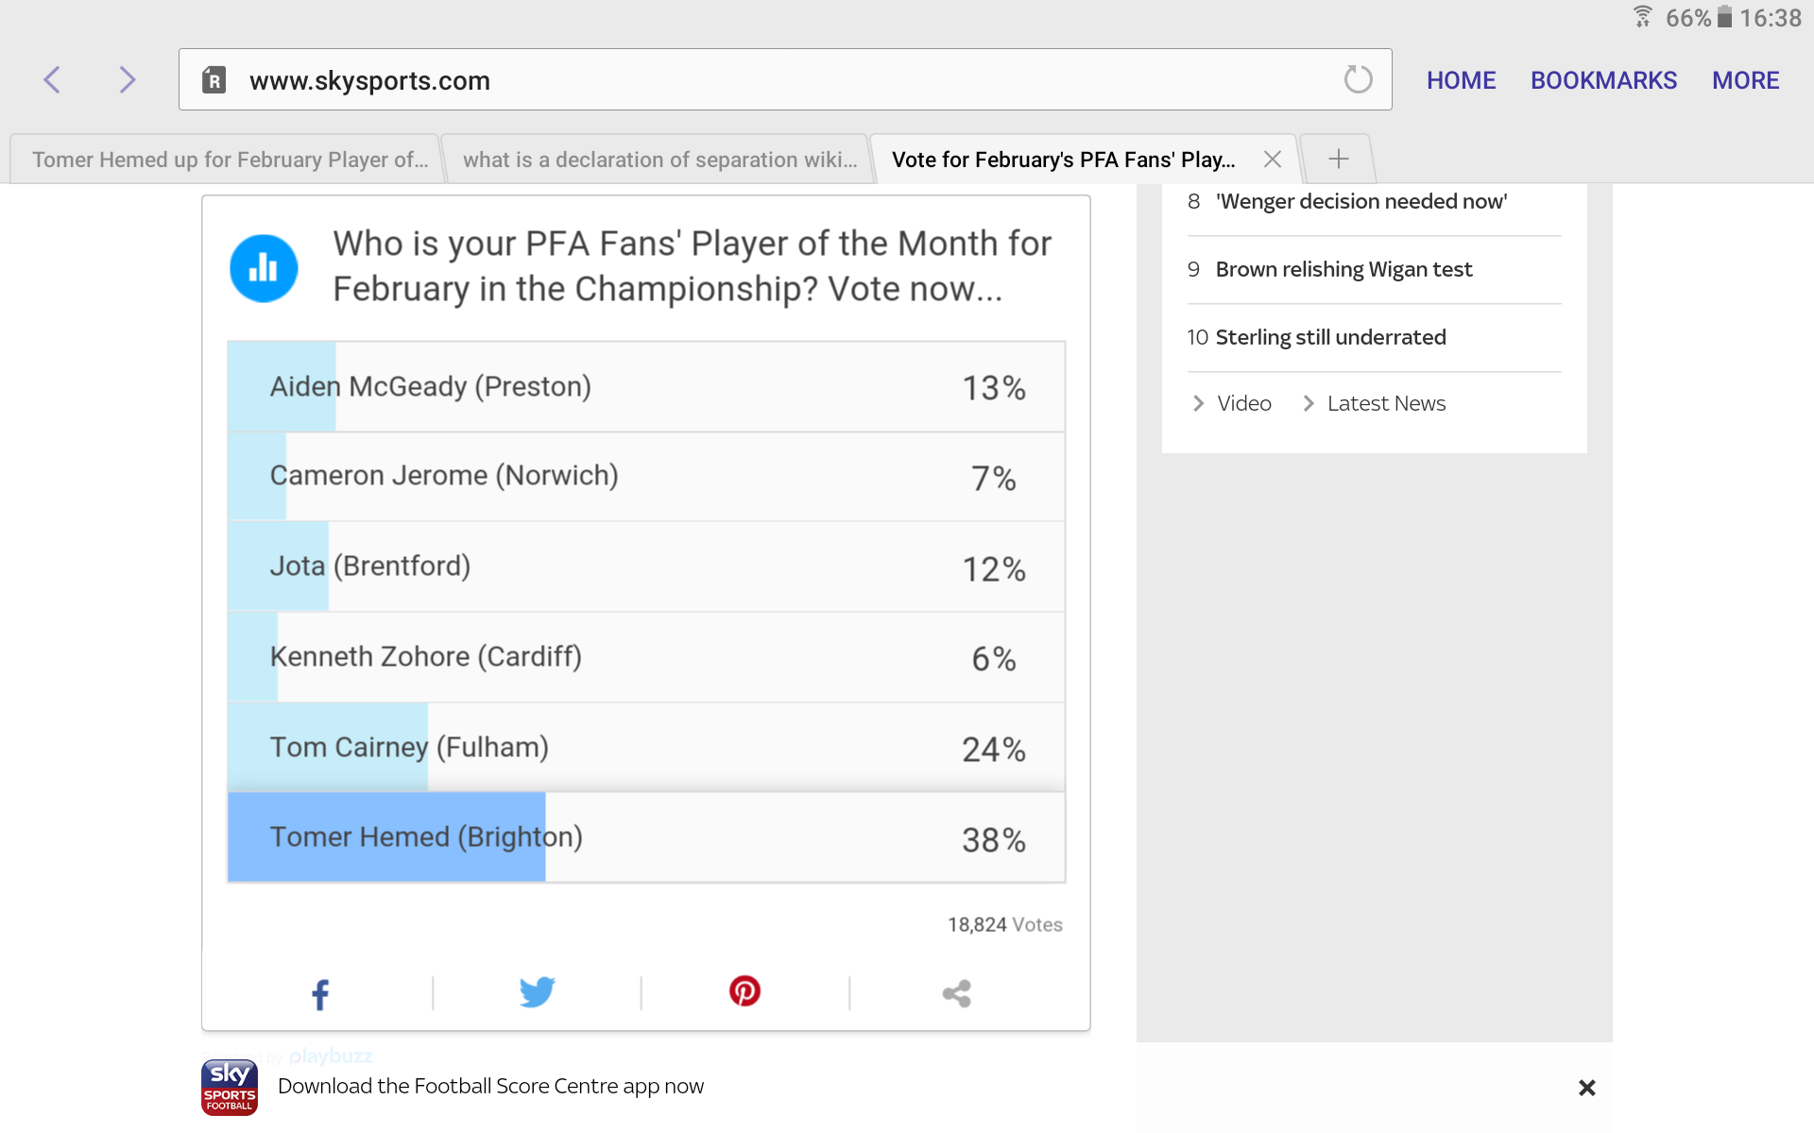
Task: Open the BOOKMARKS menu
Action: pyautogui.click(x=1603, y=80)
